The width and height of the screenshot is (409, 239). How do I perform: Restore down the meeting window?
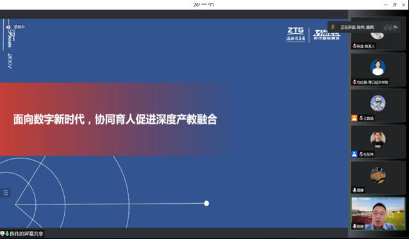pos(394,4)
